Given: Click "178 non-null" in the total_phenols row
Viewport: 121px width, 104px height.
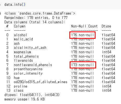Looking at the screenshot, I should [82, 56].
